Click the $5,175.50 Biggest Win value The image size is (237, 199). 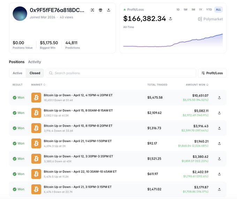[49, 43]
